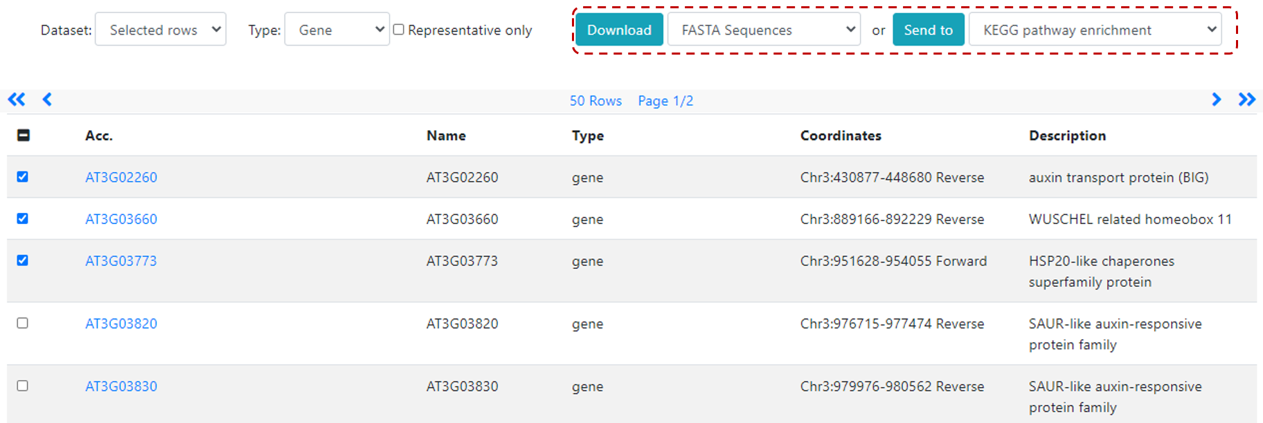This screenshot has width=1263, height=423.
Task: Click description HSP20-like chaperones superfamily protein
Action: click(x=1102, y=272)
